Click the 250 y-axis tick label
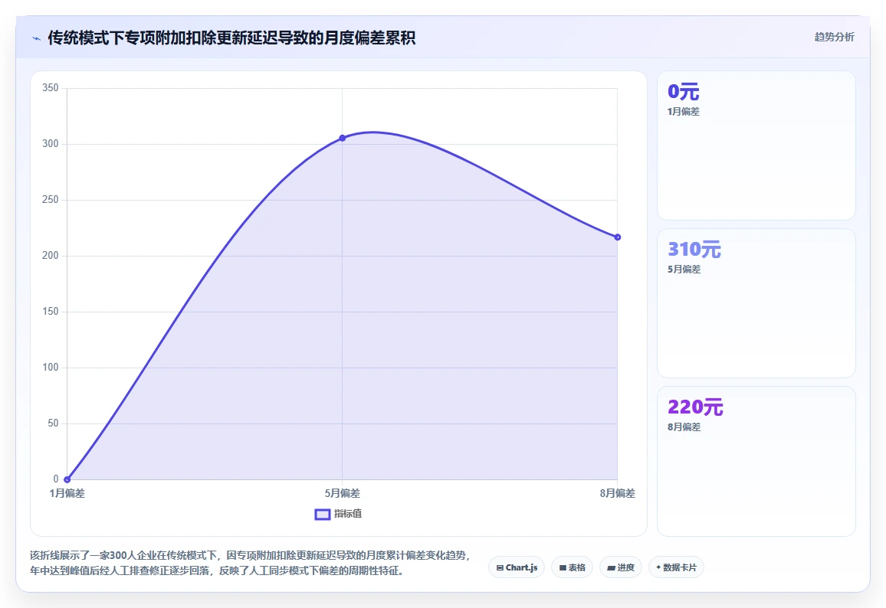 (x=51, y=199)
